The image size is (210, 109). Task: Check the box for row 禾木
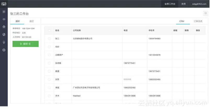click(x=49, y=96)
